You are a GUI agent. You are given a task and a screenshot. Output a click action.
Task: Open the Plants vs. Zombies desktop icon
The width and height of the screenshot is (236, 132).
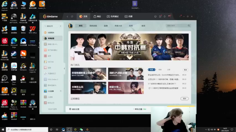(x=14, y=105)
